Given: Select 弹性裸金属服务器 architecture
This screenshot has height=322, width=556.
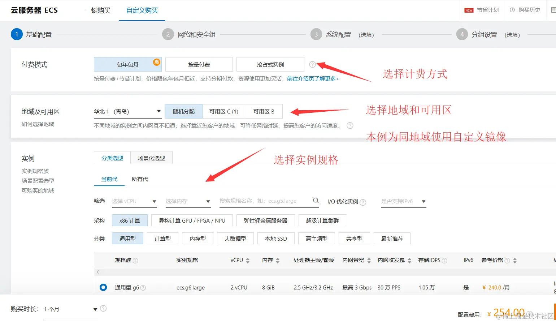Looking at the screenshot, I should (x=266, y=220).
